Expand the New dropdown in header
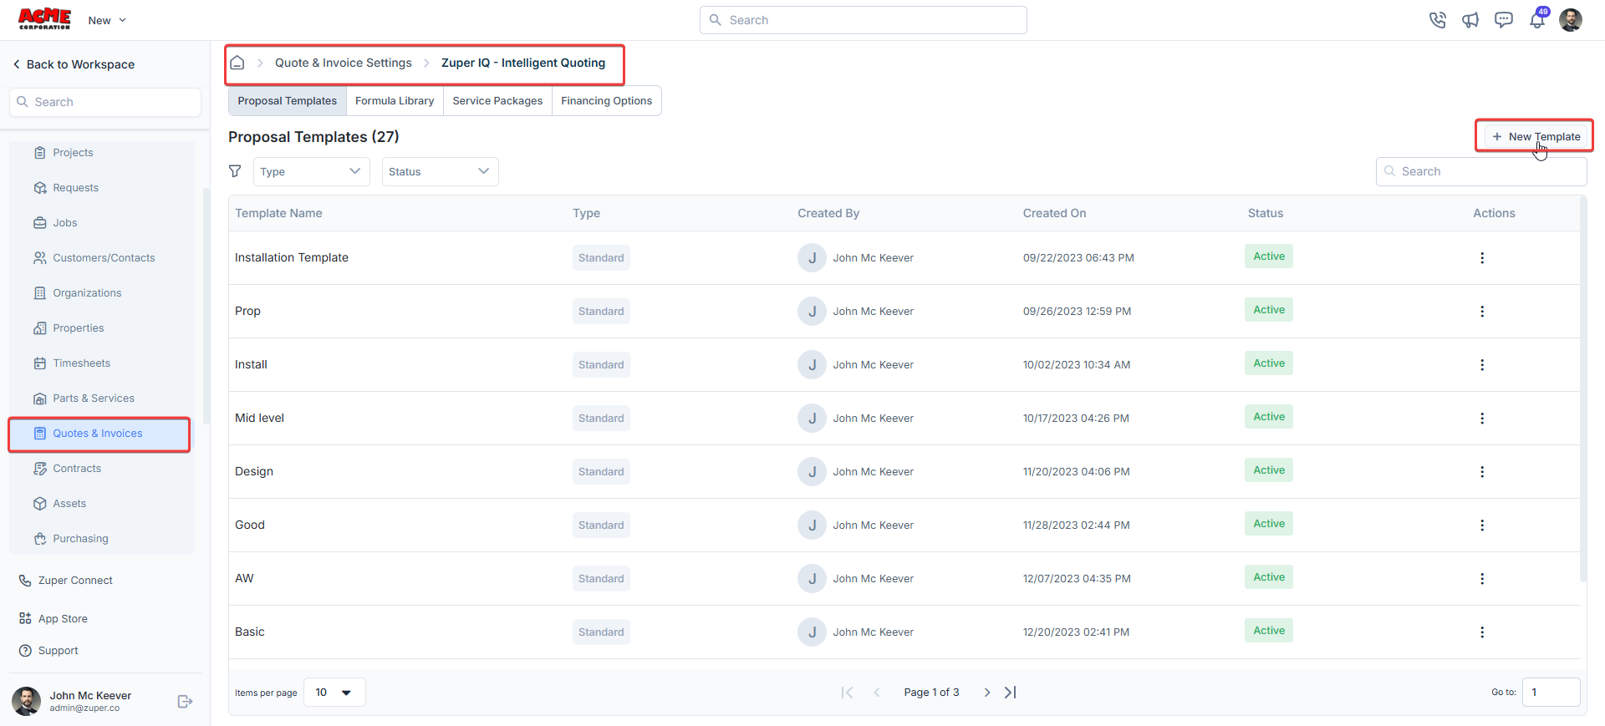The image size is (1605, 726). click(x=107, y=20)
